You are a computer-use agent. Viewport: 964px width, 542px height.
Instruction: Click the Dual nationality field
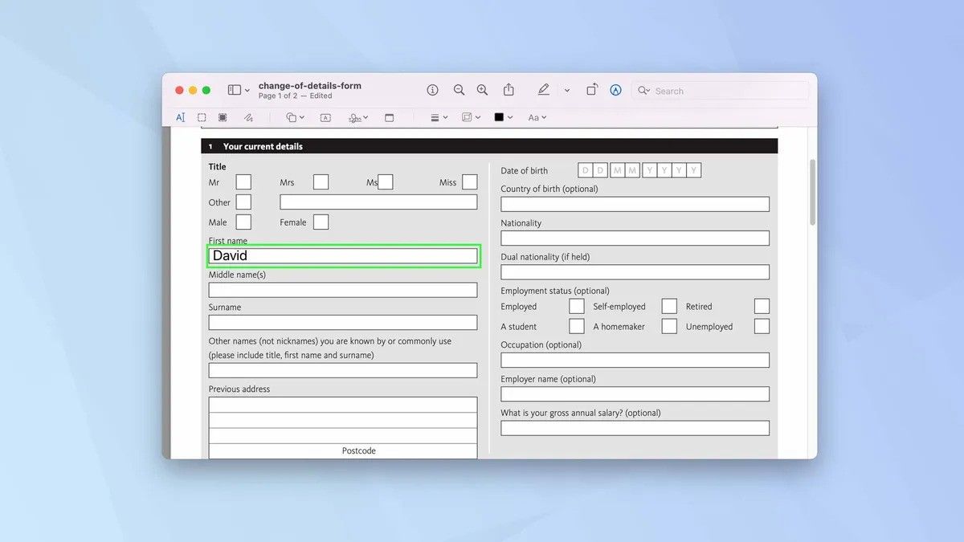[635, 272]
